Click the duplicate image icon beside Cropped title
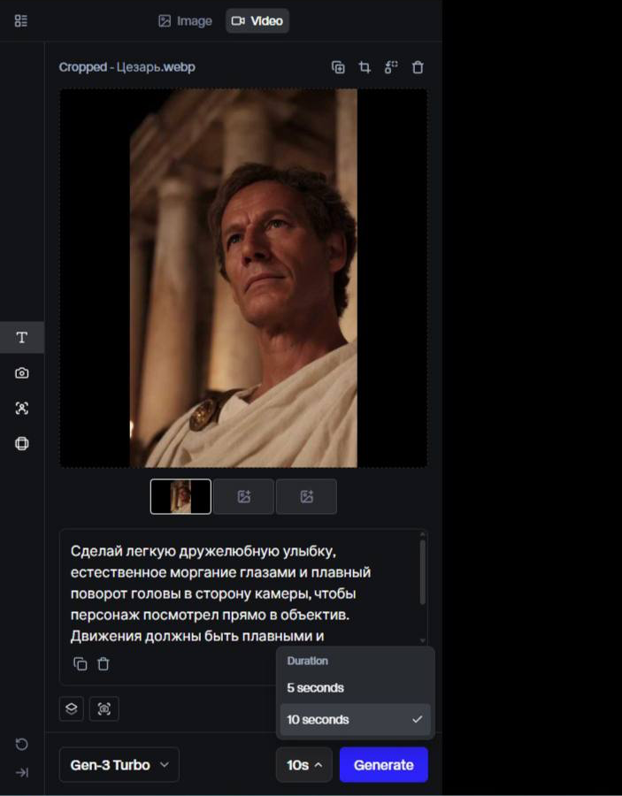 click(338, 67)
